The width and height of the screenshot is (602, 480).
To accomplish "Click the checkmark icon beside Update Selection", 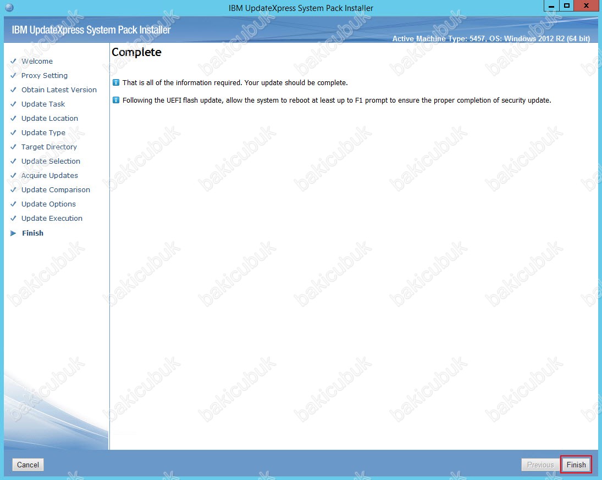I will pyautogui.click(x=13, y=160).
